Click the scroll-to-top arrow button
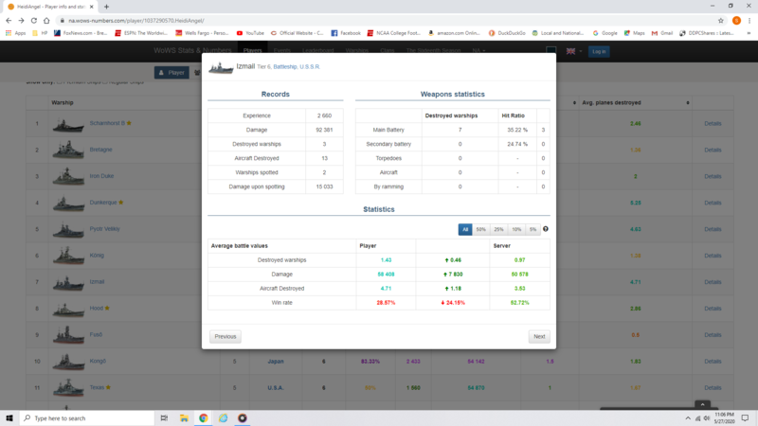This screenshot has height=426, width=758. click(702, 404)
